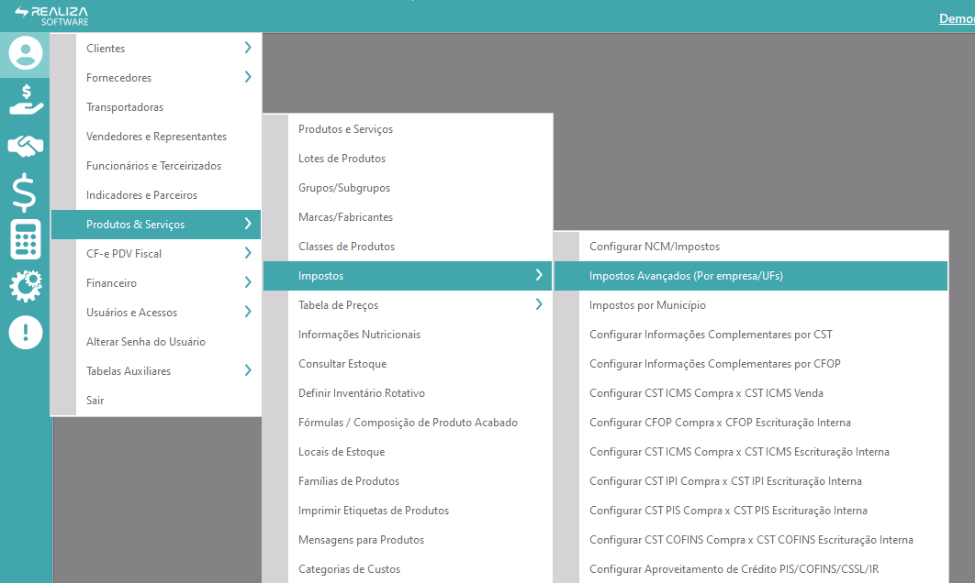Click Sair to exit the application
Screen dimensions: 975x583
95,401
